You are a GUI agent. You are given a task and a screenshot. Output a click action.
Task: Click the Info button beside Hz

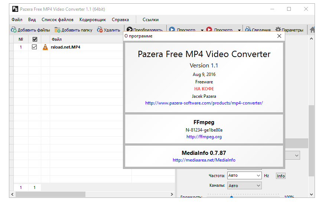(x=281, y=176)
